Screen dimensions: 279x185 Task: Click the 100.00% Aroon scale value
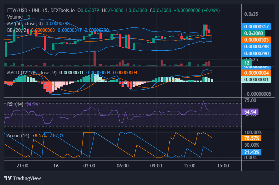coord(253,132)
